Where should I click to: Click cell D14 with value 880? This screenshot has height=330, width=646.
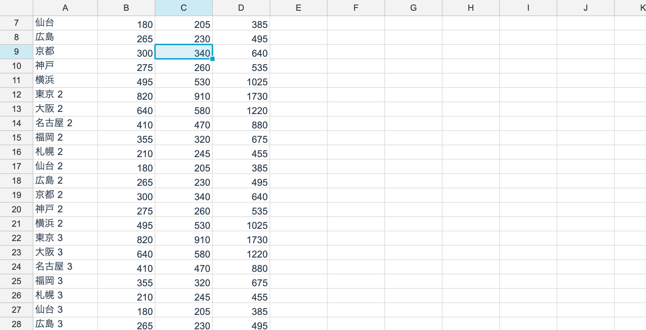click(x=241, y=123)
